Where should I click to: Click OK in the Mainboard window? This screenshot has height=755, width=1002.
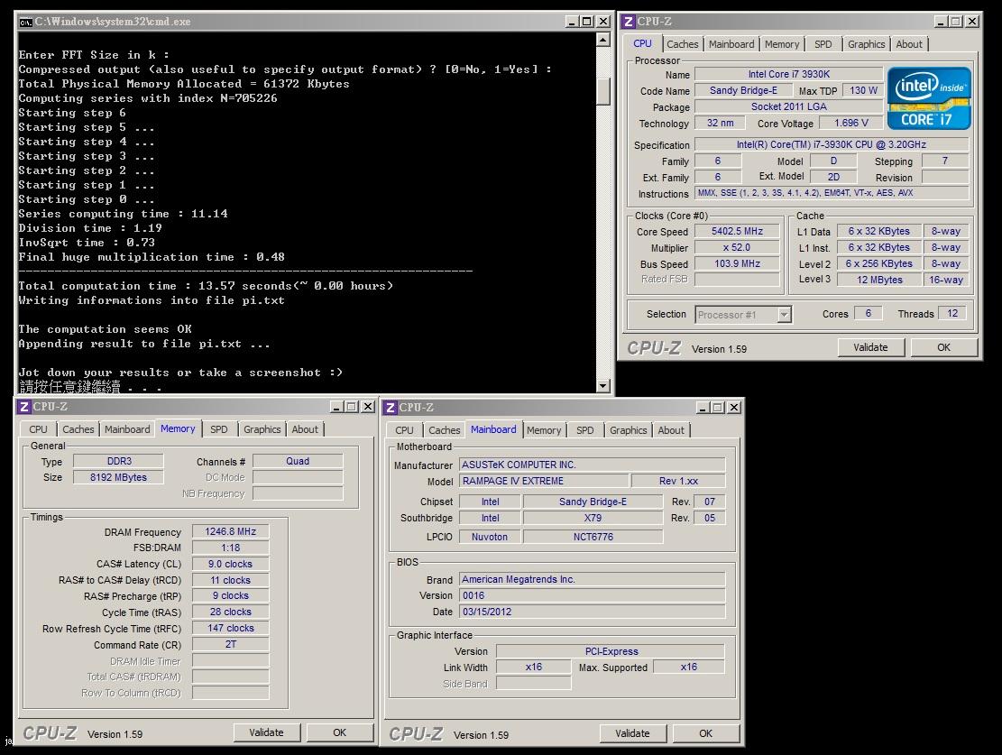coord(705,733)
